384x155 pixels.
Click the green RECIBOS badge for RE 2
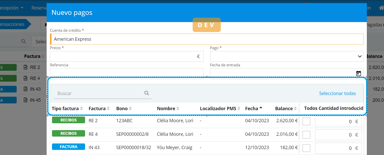68,120
